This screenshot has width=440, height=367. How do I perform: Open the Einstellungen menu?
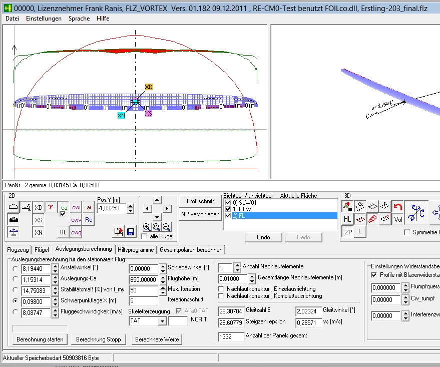click(44, 19)
